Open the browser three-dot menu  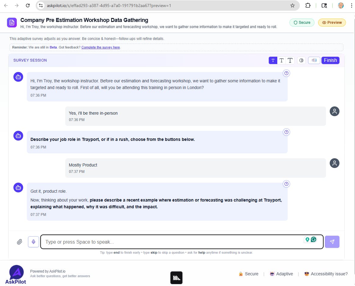click(351, 5)
